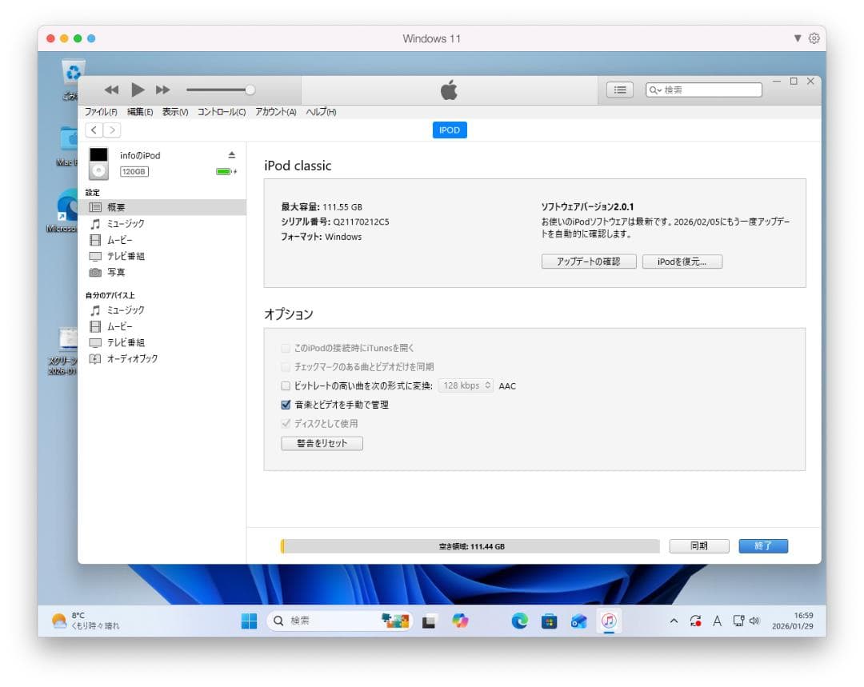
Task: Select the Fast-forward control
Action: coord(163,90)
